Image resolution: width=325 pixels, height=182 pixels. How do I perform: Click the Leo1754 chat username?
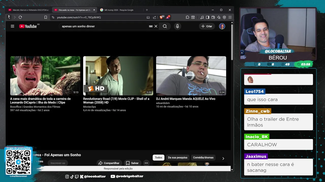(x=255, y=92)
